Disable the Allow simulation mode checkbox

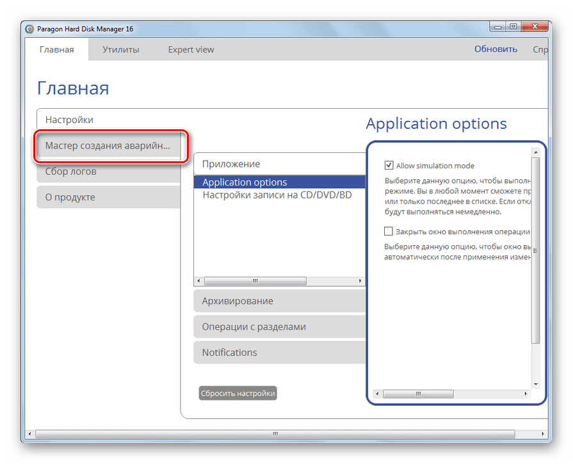click(389, 166)
